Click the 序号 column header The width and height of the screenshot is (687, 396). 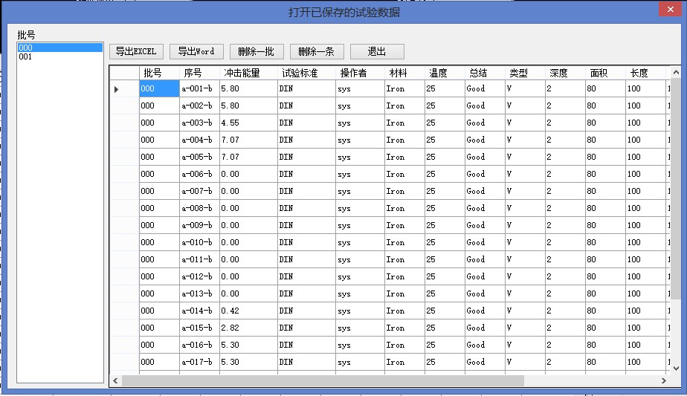pos(199,73)
